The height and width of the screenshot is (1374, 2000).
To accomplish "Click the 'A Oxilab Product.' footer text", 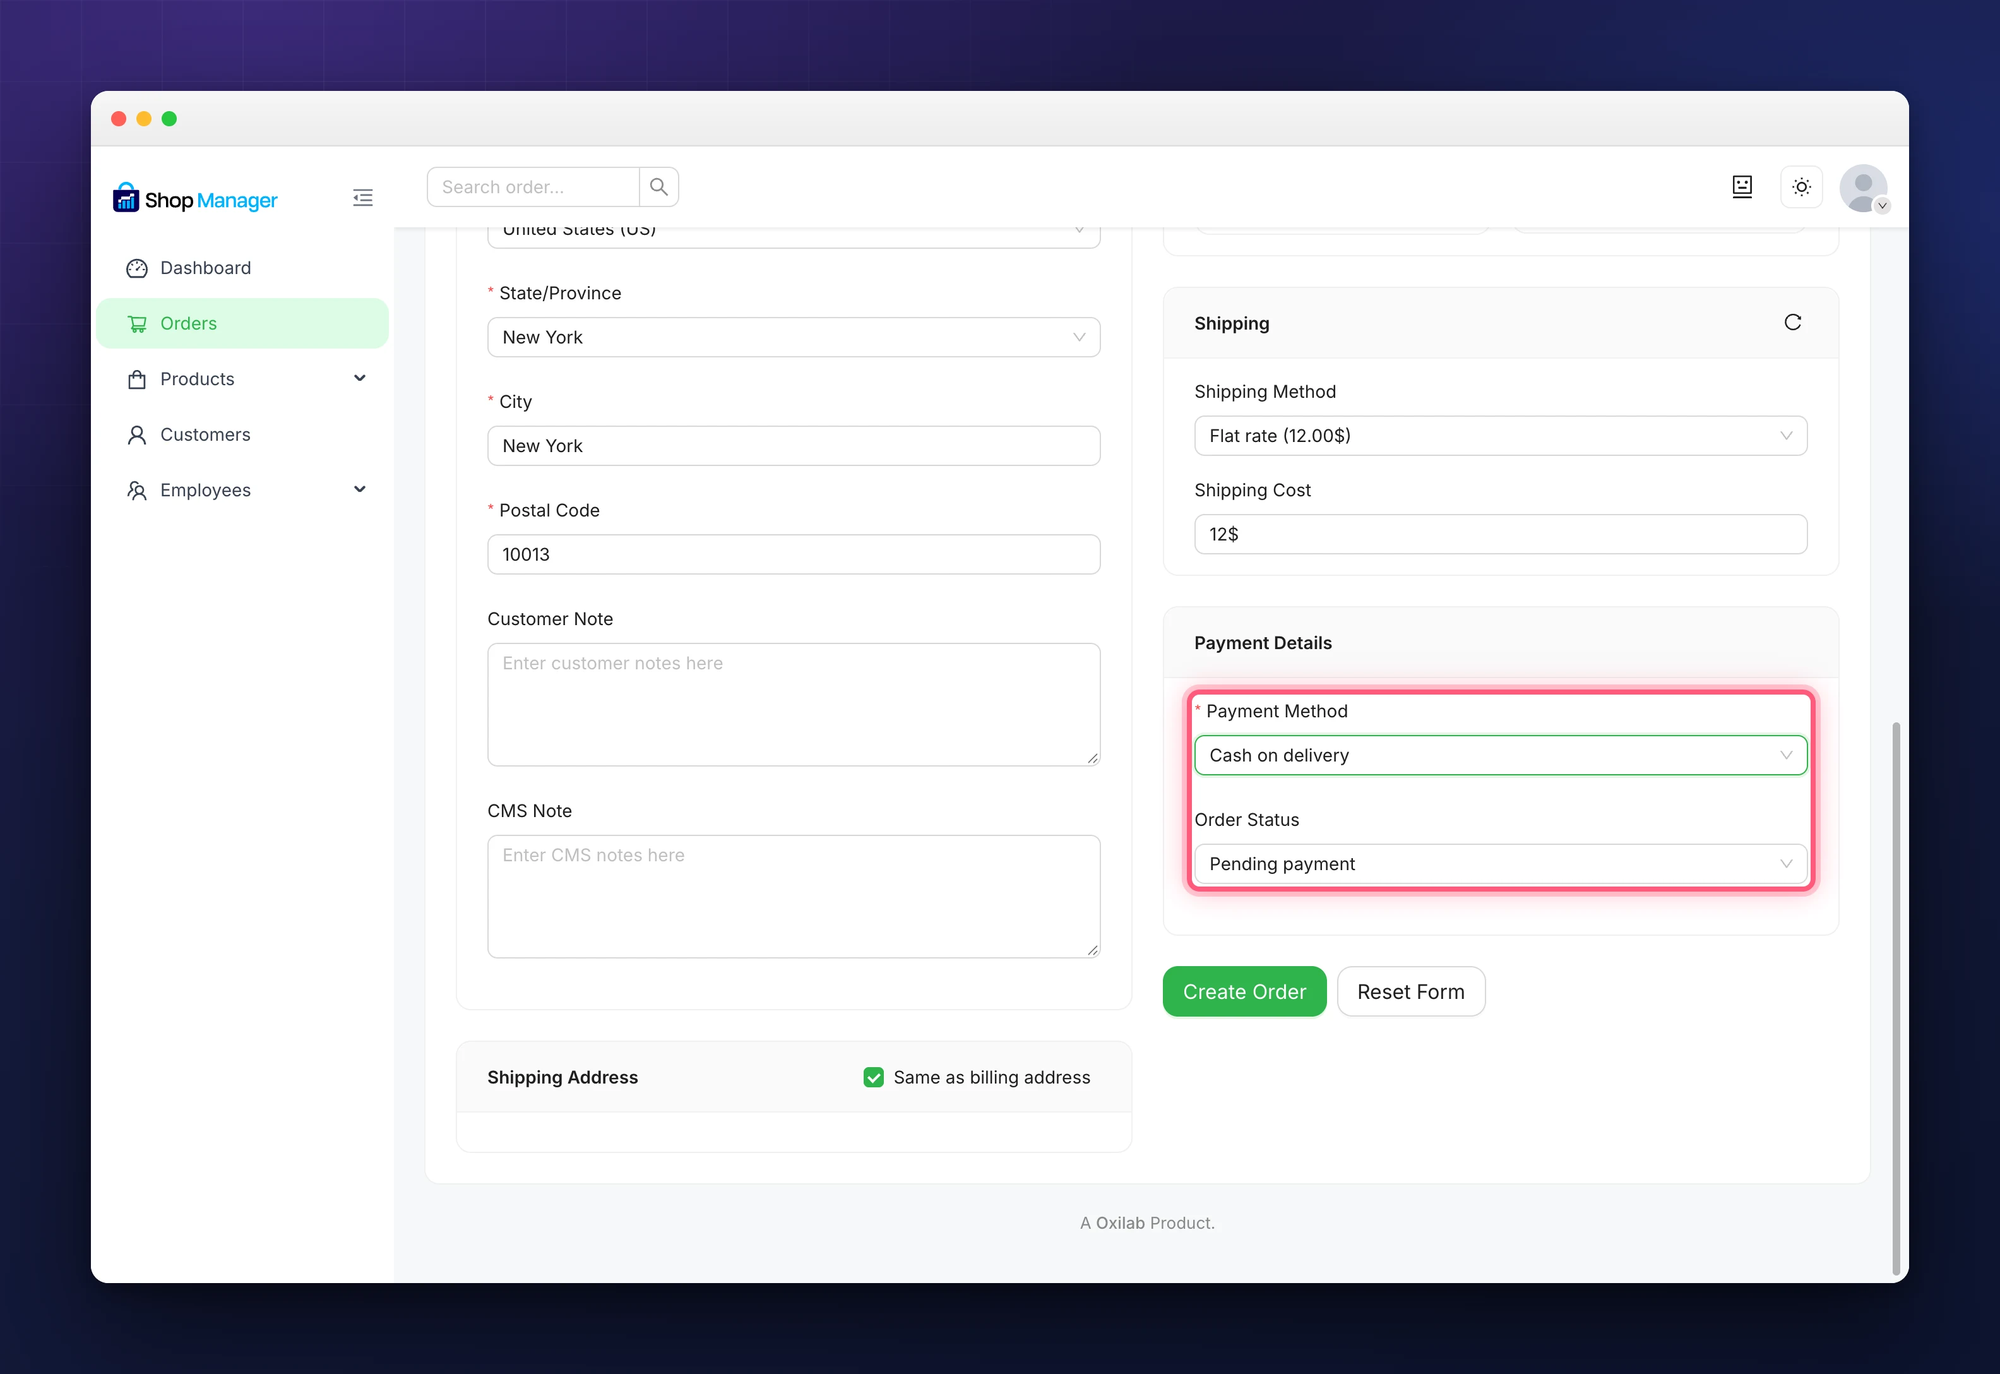I will coord(1147,1222).
